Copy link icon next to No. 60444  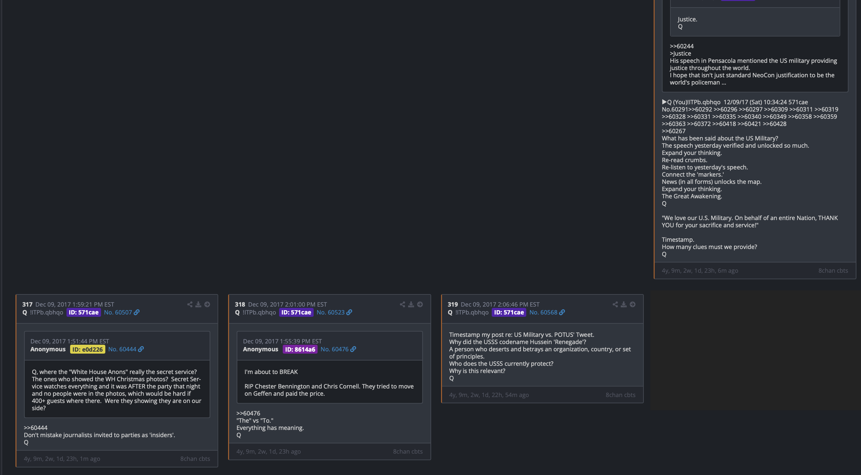(141, 349)
